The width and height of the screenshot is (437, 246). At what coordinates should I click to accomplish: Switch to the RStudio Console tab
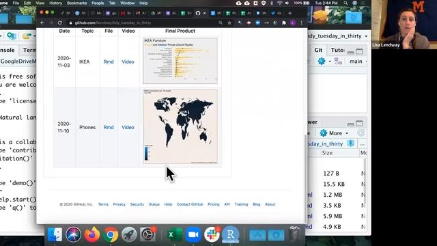coord(8,50)
